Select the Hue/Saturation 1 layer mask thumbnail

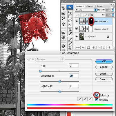(x=91, y=21)
